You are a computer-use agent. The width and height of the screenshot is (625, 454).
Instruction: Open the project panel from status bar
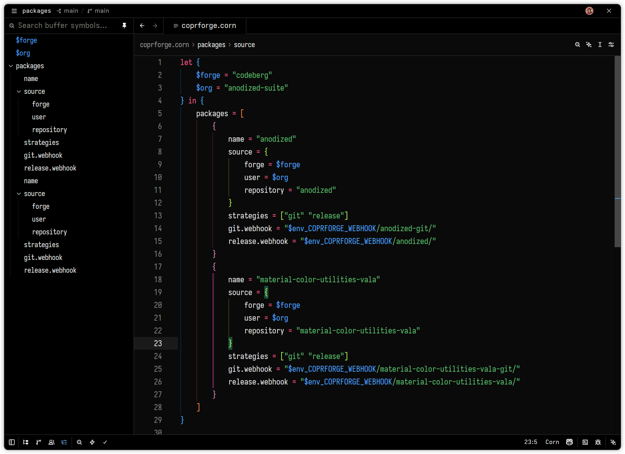click(x=26, y=442)
